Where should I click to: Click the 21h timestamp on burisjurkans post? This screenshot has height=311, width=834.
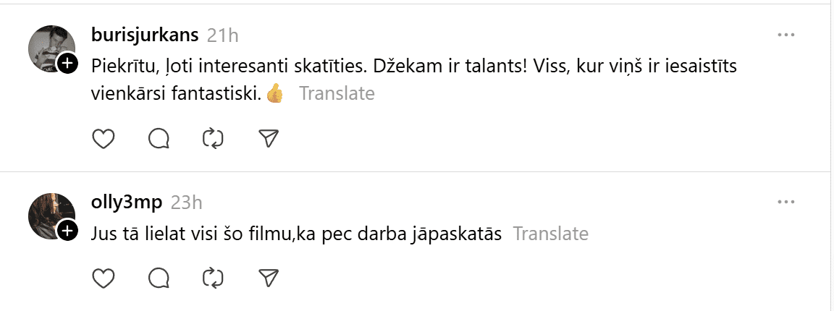click(x=222, y=35)
